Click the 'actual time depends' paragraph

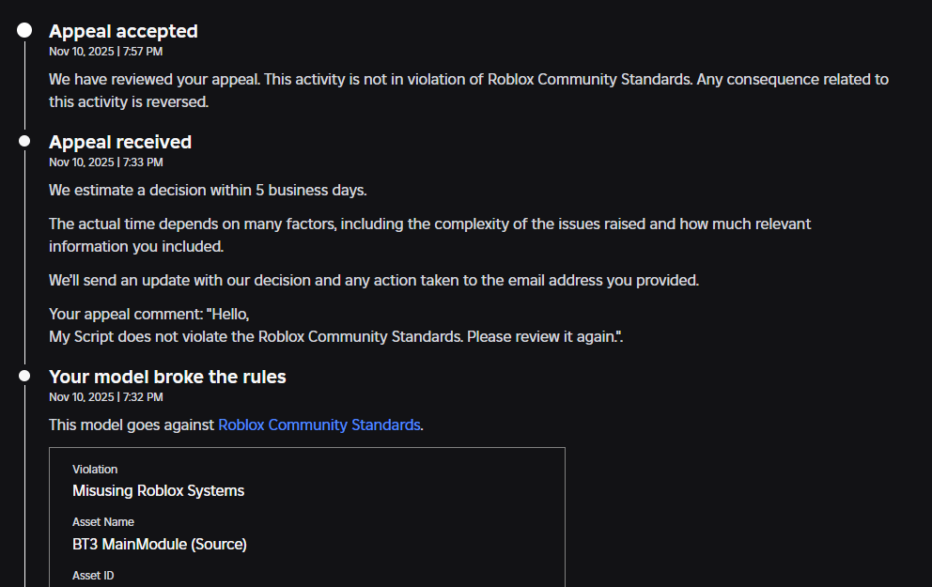click(x=429, y=235)
